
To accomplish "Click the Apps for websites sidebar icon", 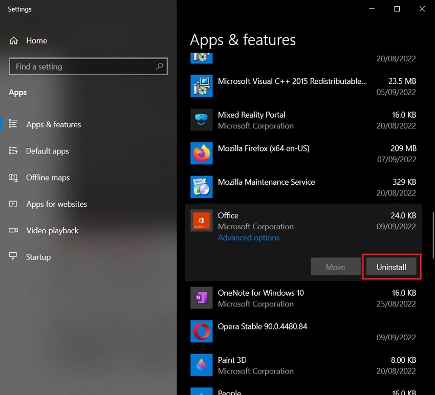I will tap(13, 204).
